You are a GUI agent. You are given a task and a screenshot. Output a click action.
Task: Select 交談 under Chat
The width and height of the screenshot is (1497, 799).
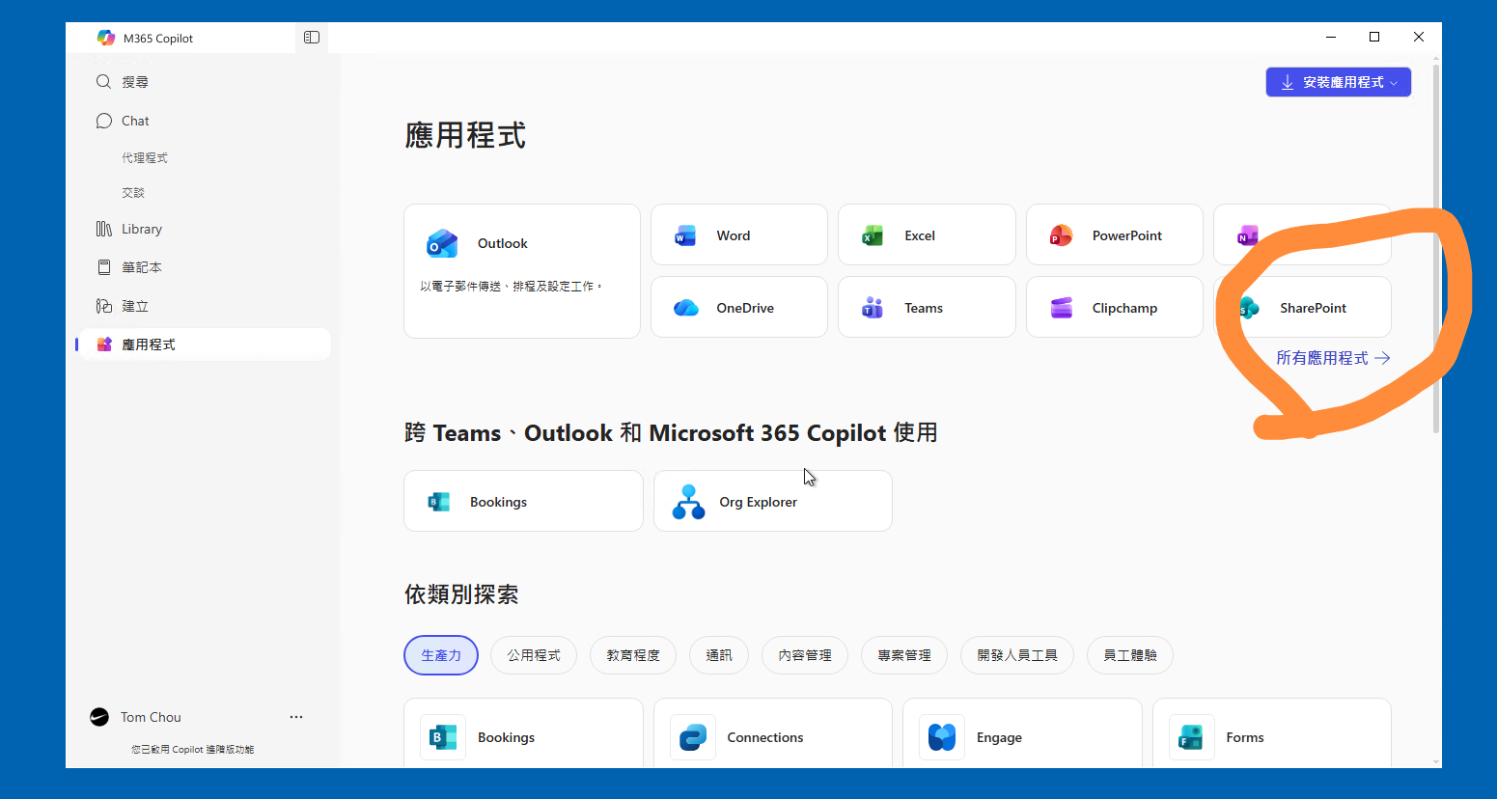pos(133,192)
